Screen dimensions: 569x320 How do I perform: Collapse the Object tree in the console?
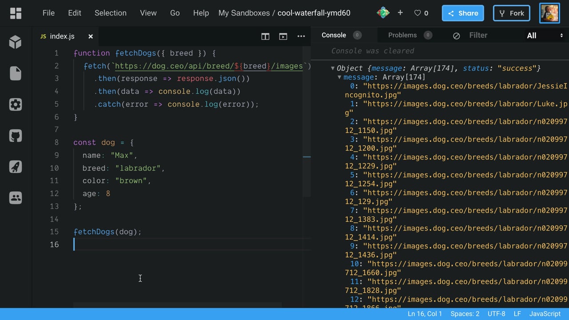coord(333,68)
